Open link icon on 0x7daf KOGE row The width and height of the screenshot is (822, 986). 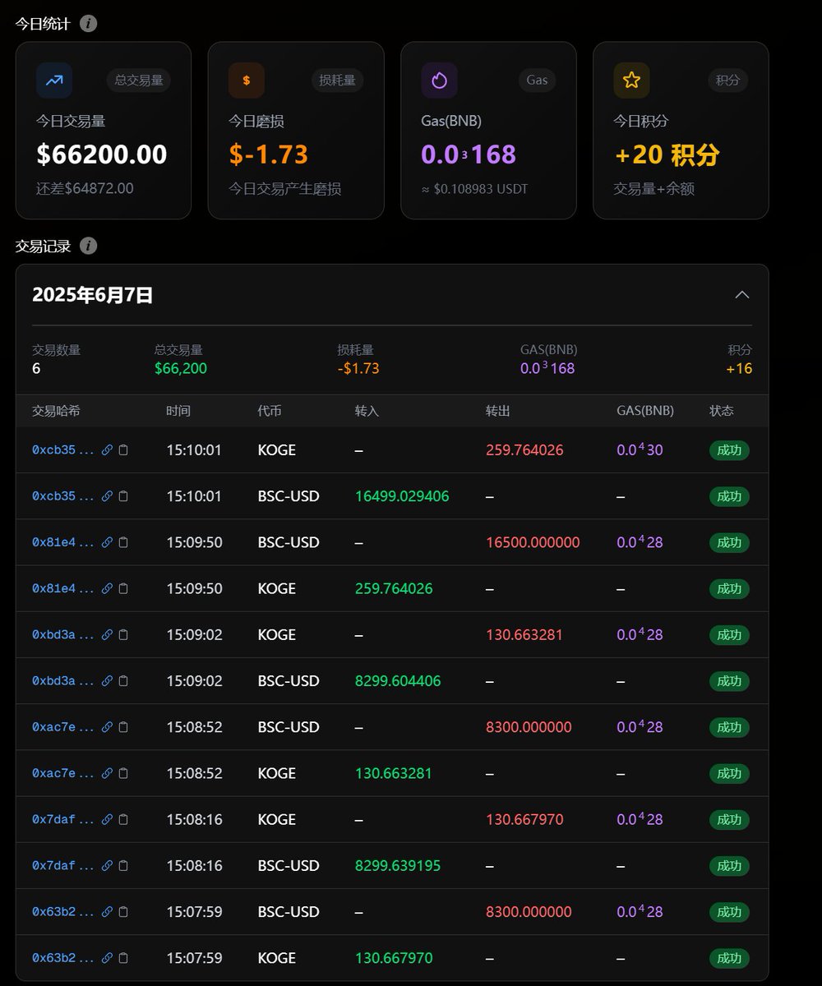[107, 819]
